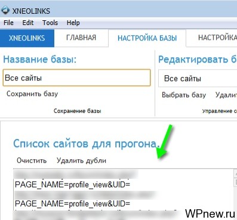Open the Edit menu
The image size is (237, 220).
tap(28, 23)
